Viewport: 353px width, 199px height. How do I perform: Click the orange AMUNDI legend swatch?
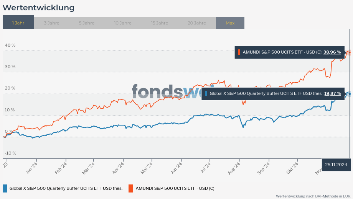(131, 188)
